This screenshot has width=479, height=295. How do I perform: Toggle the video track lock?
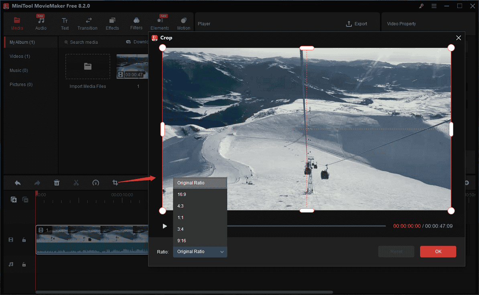coord(24,240)
